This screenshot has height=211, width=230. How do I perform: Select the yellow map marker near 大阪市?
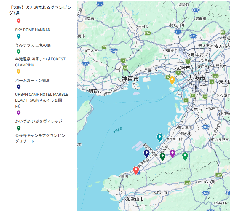tap(172, 81)
